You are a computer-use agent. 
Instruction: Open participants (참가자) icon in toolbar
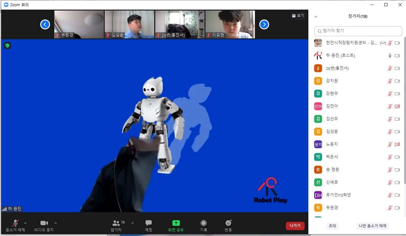coord(116,223)
